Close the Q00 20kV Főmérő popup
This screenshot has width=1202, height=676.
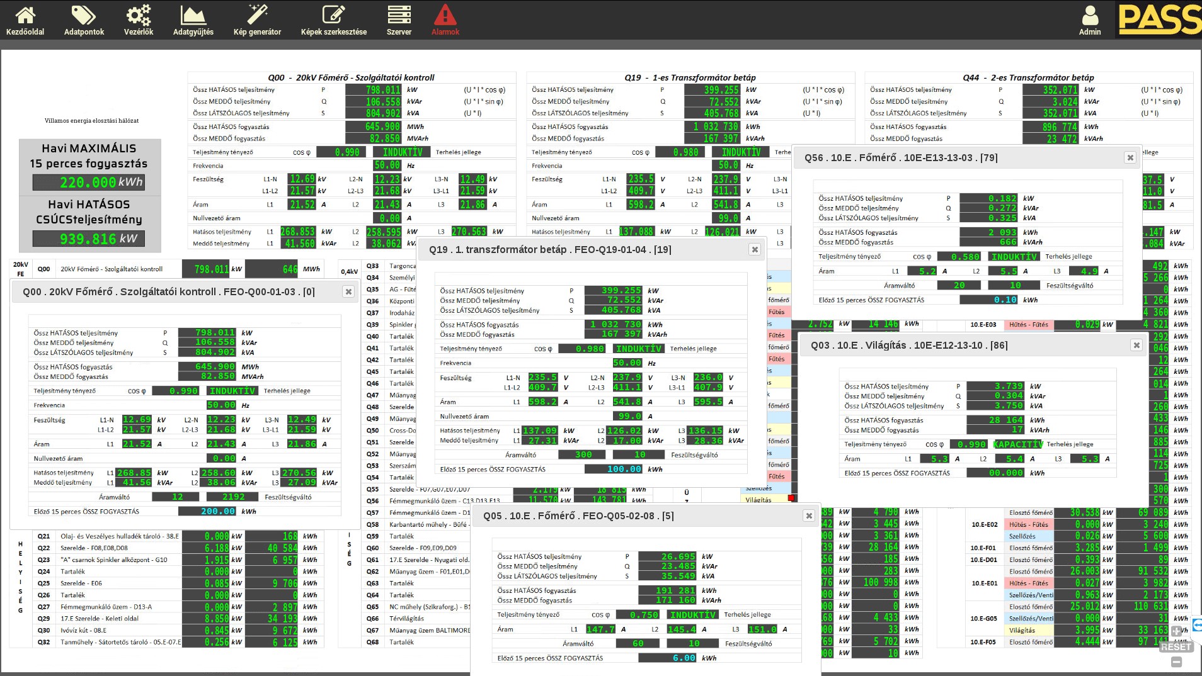pyautogui.click(x=348, y=292)
